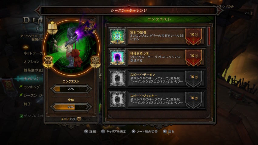Click the red scrollbar in the conquest list
Viewport: 258px width, 145px height.
(209, 36)
